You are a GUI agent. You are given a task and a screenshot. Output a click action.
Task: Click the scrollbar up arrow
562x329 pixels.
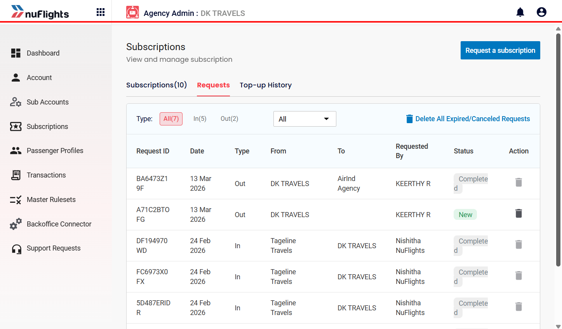tap(559, 29)
